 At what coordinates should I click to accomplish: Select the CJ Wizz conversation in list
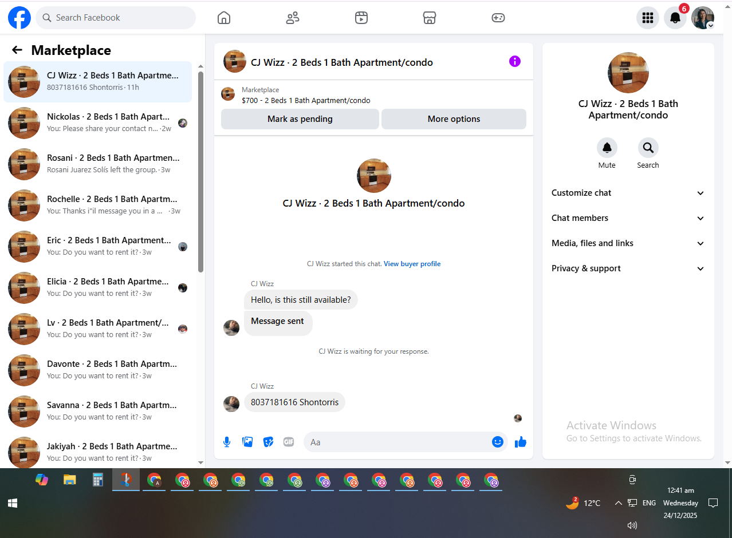coord(98,82)
